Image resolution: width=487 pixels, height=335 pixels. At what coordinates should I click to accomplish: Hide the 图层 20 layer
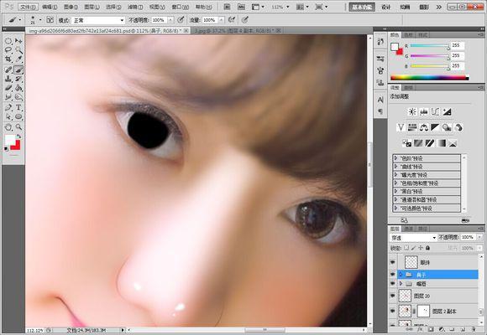pos(393,296)
